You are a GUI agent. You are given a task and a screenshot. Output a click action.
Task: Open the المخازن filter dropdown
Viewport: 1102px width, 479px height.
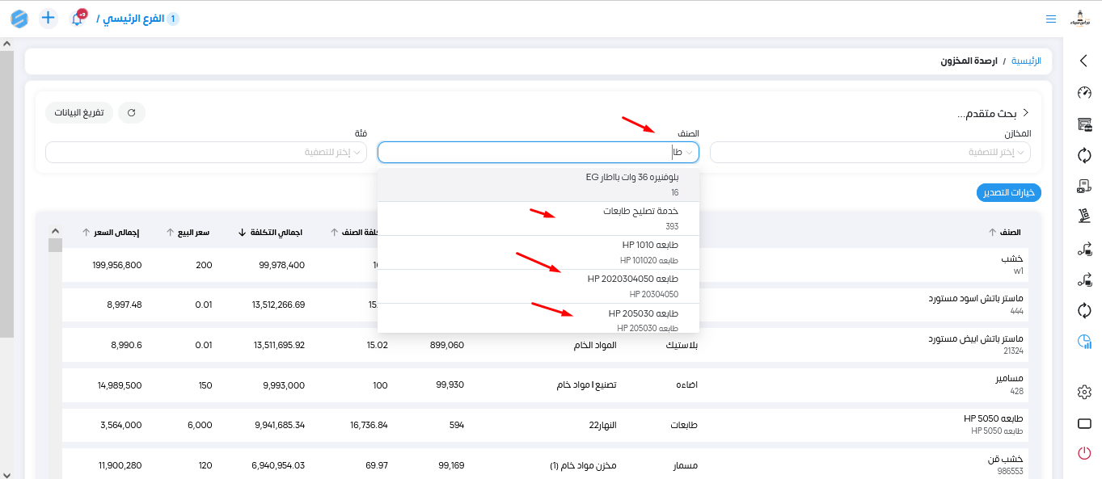point(870,153)
